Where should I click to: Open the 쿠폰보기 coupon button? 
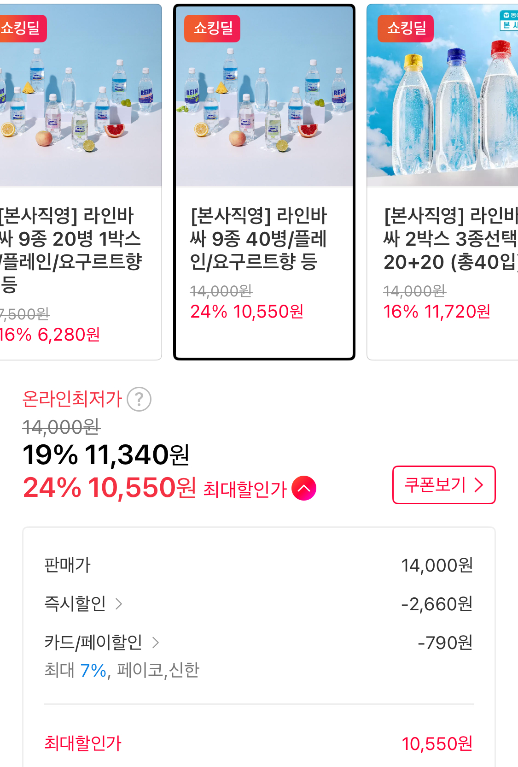tap(443, 485)
